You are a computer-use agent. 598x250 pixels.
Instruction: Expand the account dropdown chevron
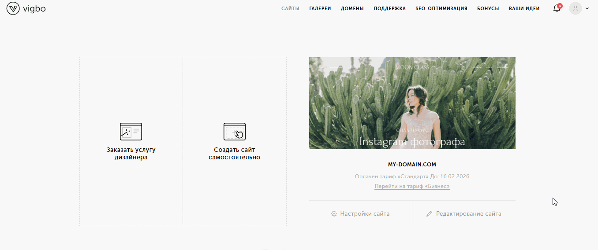(587, 8)
